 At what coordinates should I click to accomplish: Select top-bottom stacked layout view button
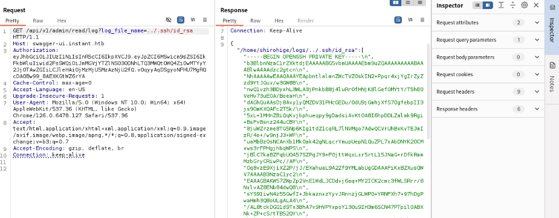point(408,2)
